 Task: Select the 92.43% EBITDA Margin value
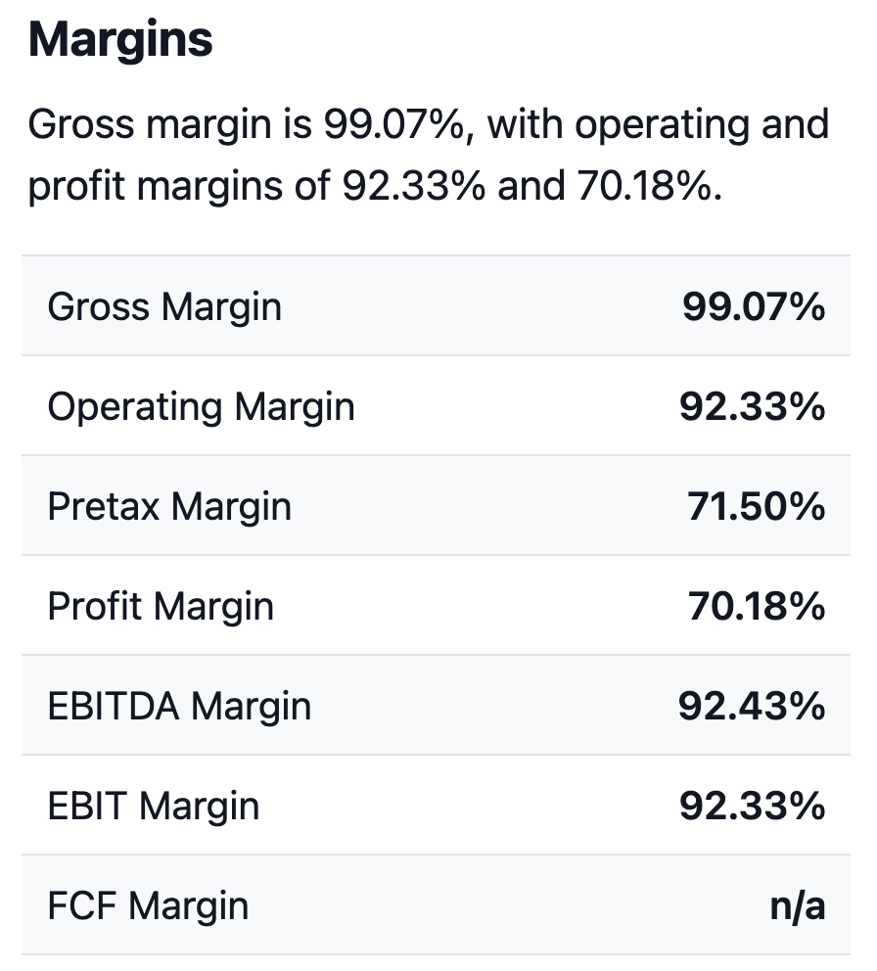(x=752, y=707)
